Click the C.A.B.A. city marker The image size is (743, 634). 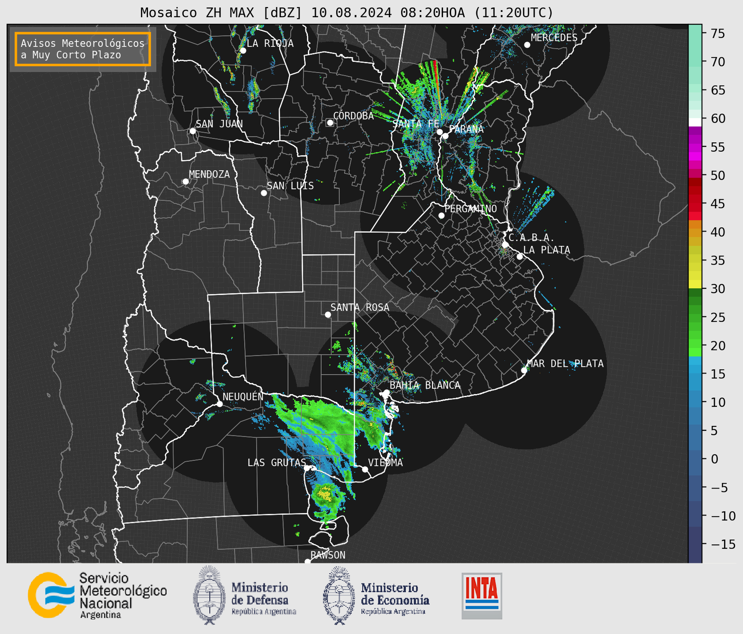point(506,245)
